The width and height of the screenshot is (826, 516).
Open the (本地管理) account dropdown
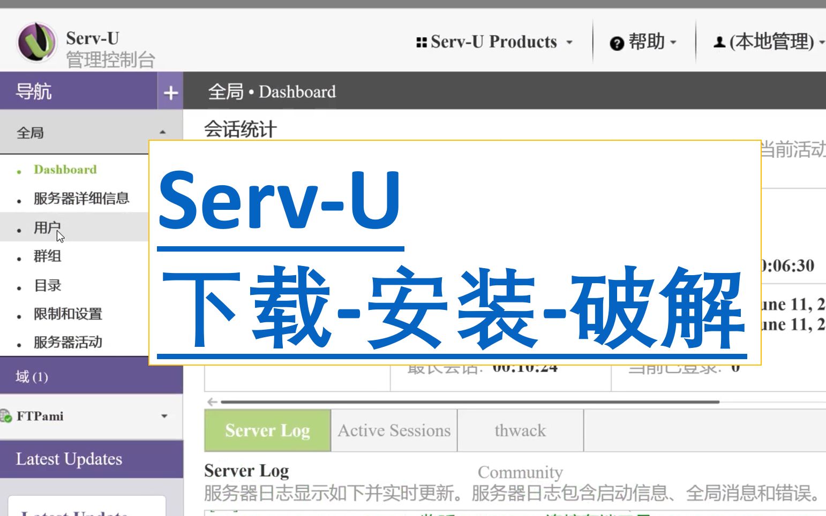(769, 42)
